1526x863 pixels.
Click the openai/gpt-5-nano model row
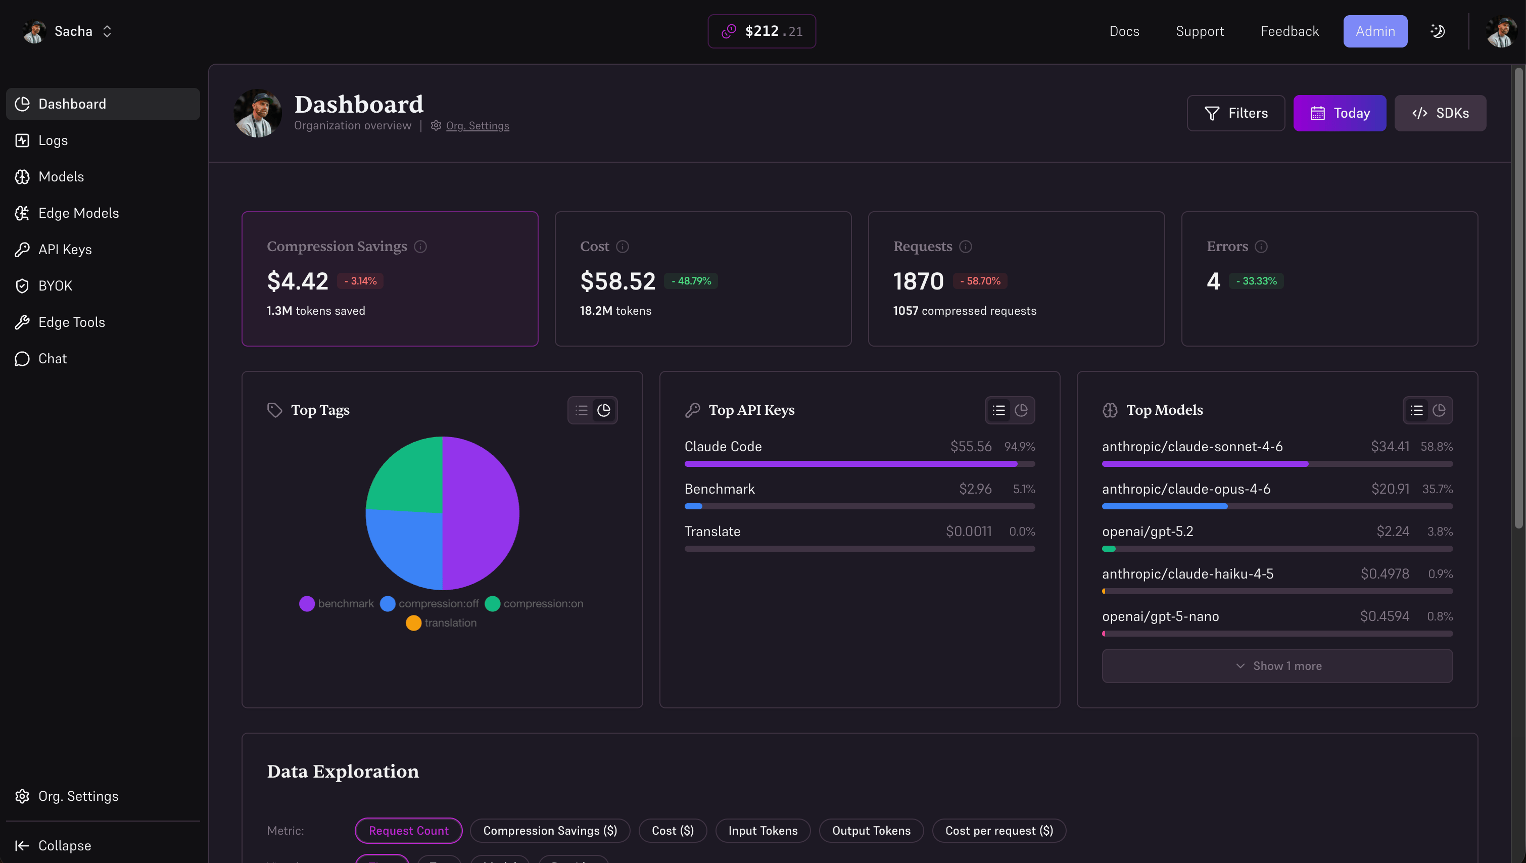pos(1277,624)
